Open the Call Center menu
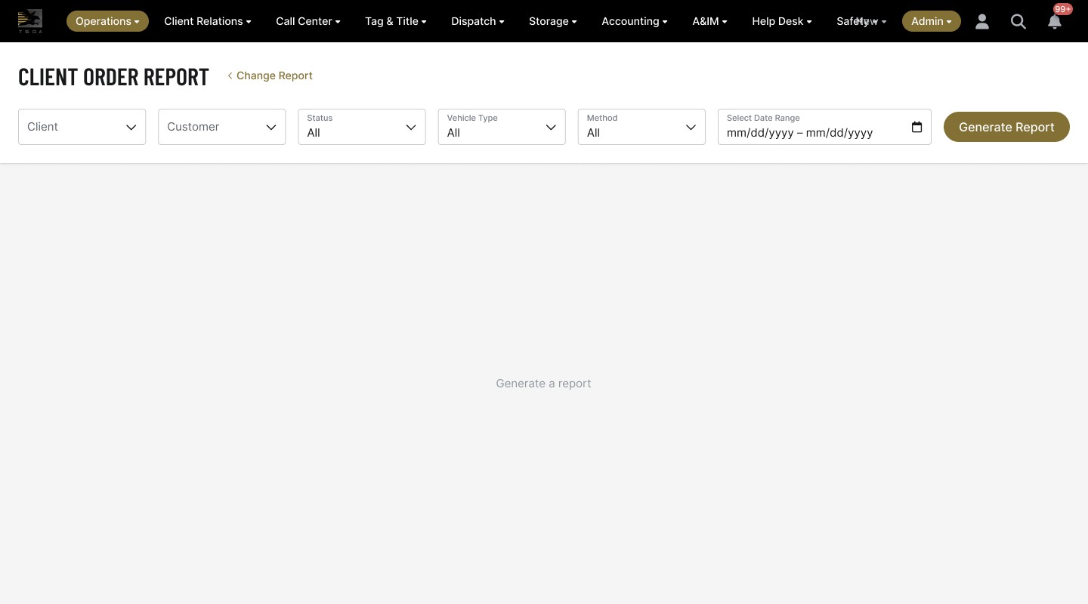This screenshot has height=604, width=1088. pos(308,21)
